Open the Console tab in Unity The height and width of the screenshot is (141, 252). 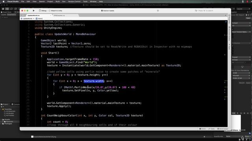pyautogui.click(x=16, y=104)
